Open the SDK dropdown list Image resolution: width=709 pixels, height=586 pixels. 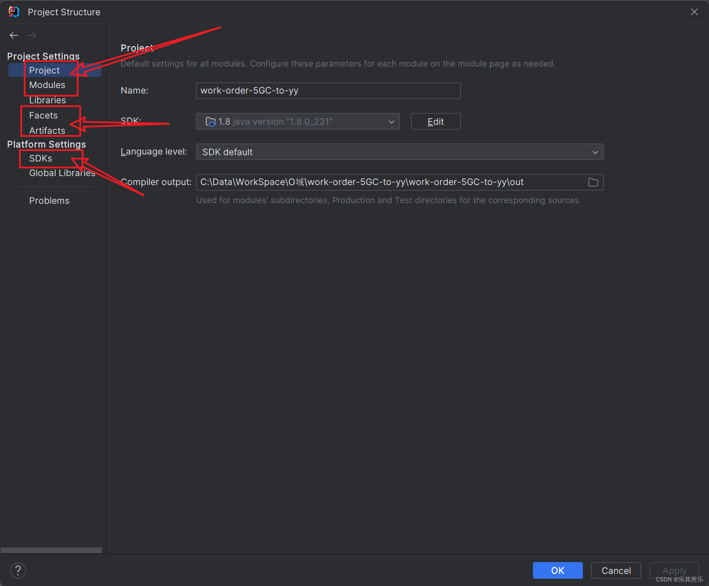click(x=391, y=122)
